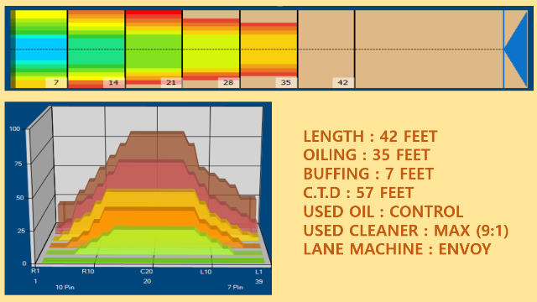Select the 35 feet distance marker
The width and height of the screenshot is (537, 302).
coord(286,82)
